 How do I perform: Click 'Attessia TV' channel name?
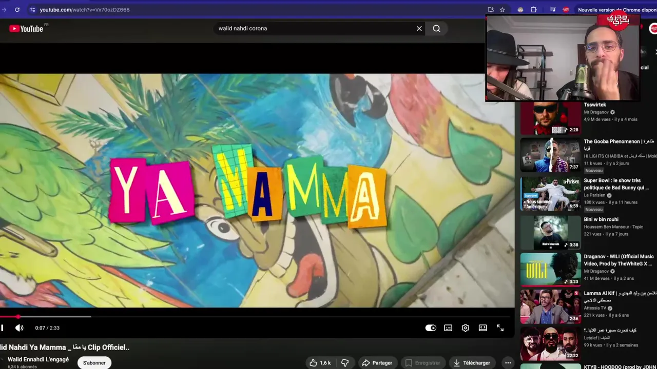pyautogui.click(x=595, y=308)
